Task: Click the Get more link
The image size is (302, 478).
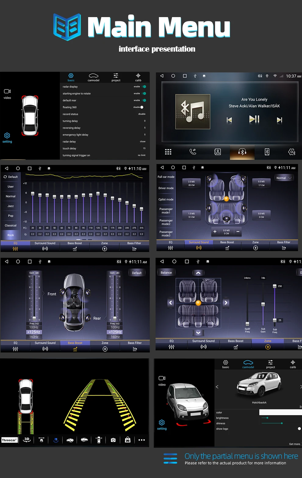Action: (295, 444)
